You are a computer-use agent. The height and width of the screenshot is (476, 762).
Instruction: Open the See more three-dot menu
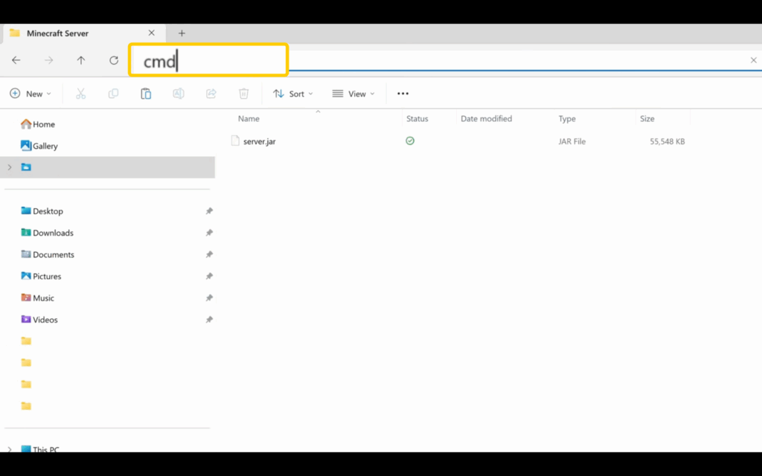[403, 94]
